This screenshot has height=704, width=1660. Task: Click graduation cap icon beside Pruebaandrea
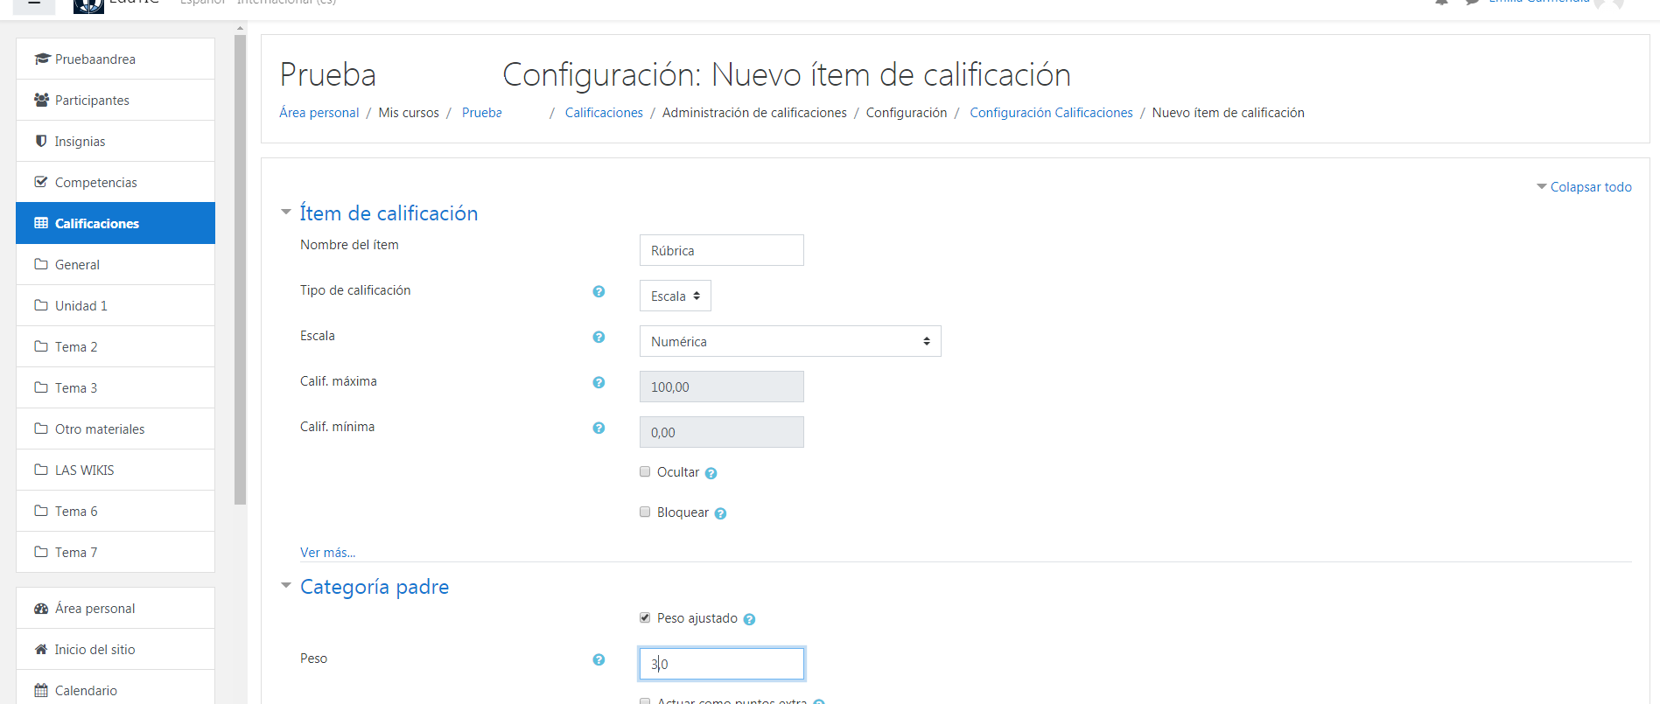[41, 59]
